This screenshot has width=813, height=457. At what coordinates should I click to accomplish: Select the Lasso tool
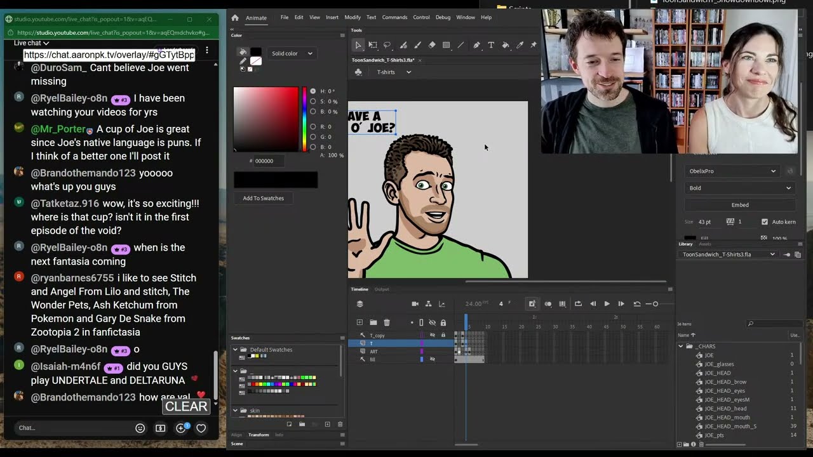tap(387, 45)
